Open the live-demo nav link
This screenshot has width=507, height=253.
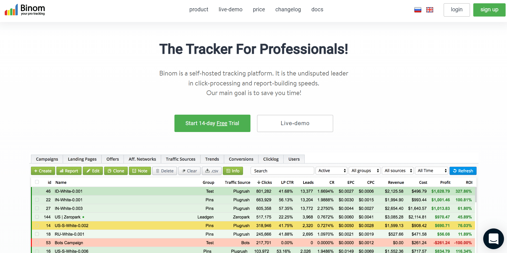tap(231, 9)
